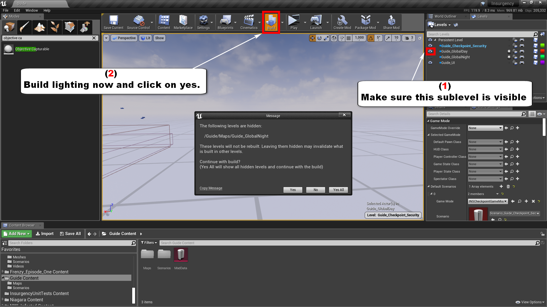Viewport: 547px width, 307px height.
Task: Open the File menu
Action: click(5, 11)
